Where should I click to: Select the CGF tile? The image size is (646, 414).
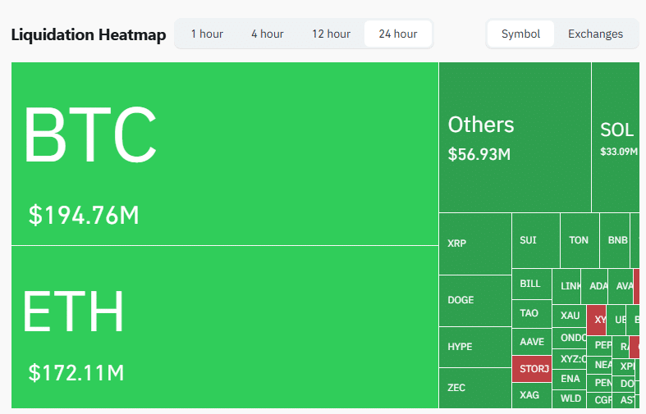coord(599,400)
